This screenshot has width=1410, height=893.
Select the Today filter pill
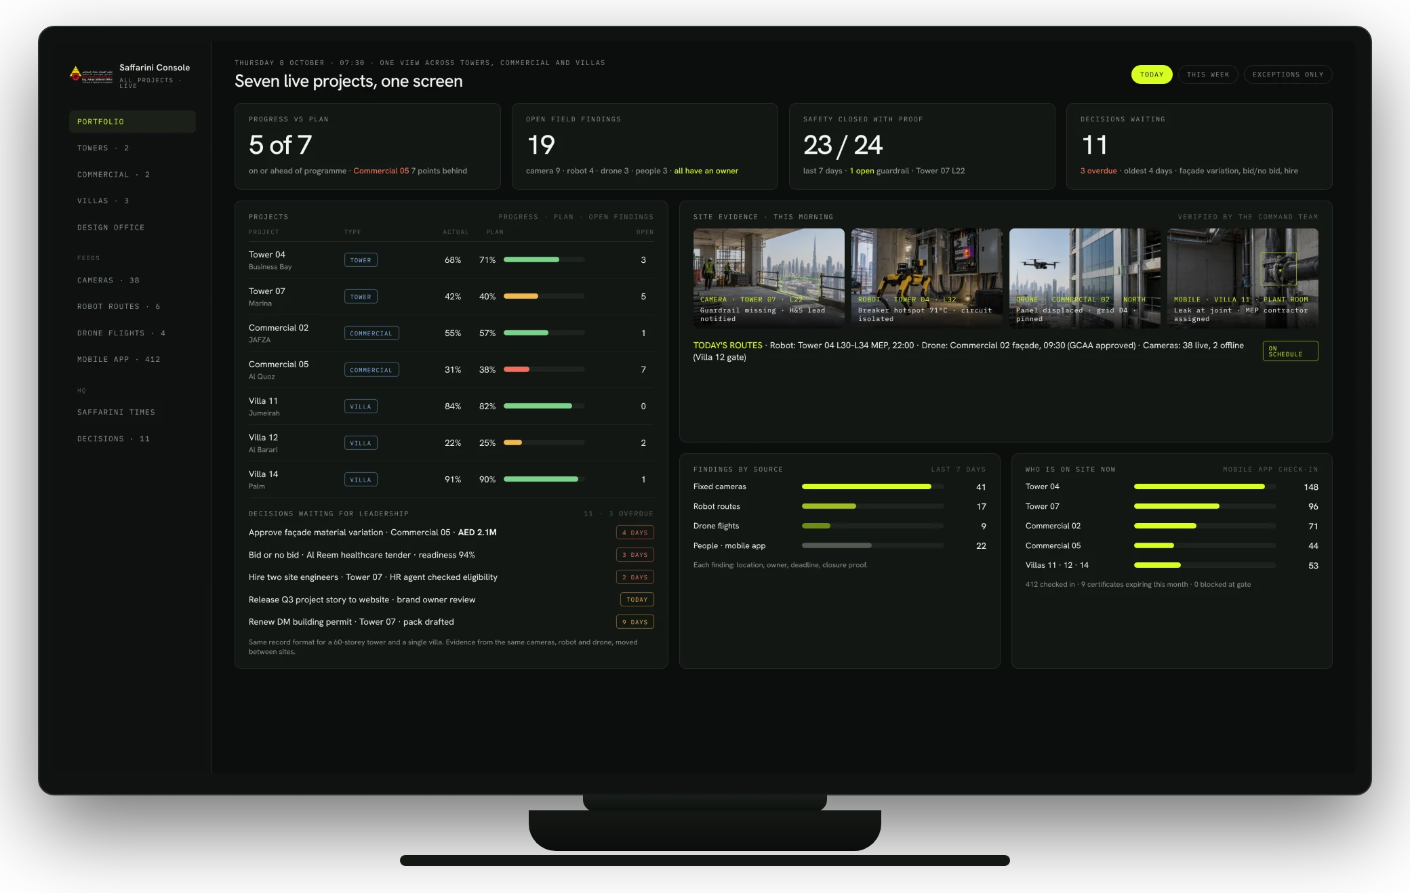point(1151,75)
